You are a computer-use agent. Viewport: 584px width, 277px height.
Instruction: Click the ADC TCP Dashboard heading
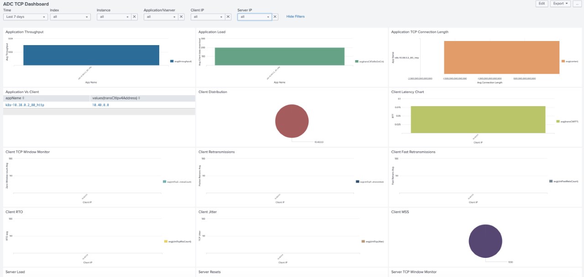point(26,4)
